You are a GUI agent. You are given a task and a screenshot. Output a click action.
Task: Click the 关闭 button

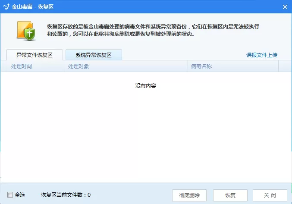pos(270,195)
